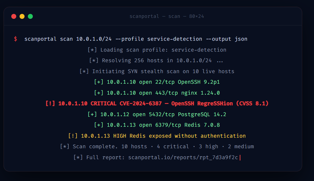The image size is (314, 181).
Task: Click the red close window dot
Action: click(x=14, y=17)
